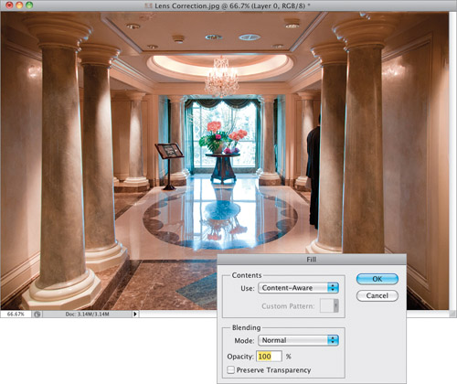The image size is (457, 384).
Task: Click the Doc: 3.14M/3.14M status readout
Action: click(x=87, y=314)
